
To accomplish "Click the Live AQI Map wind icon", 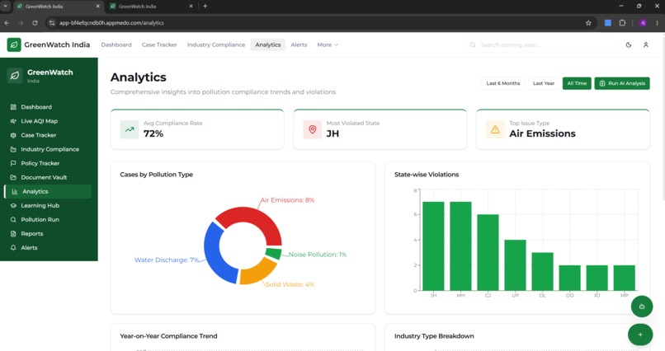I will pyautogui.click(x=13, y=121).
